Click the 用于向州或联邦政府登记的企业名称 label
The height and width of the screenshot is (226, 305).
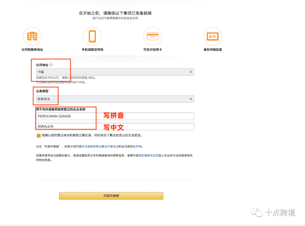click(61, 109)
